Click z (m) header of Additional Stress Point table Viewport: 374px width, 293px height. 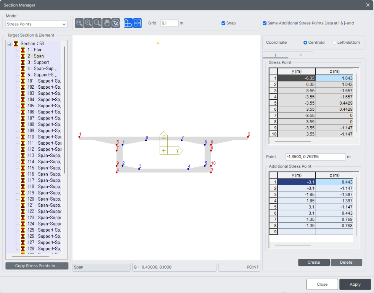coord(334,175)
